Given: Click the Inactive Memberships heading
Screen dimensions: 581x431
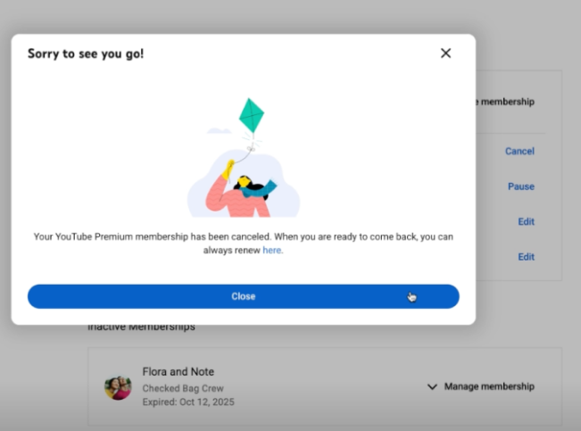Looking at the screenshot, I should click(x=141, y=327).
